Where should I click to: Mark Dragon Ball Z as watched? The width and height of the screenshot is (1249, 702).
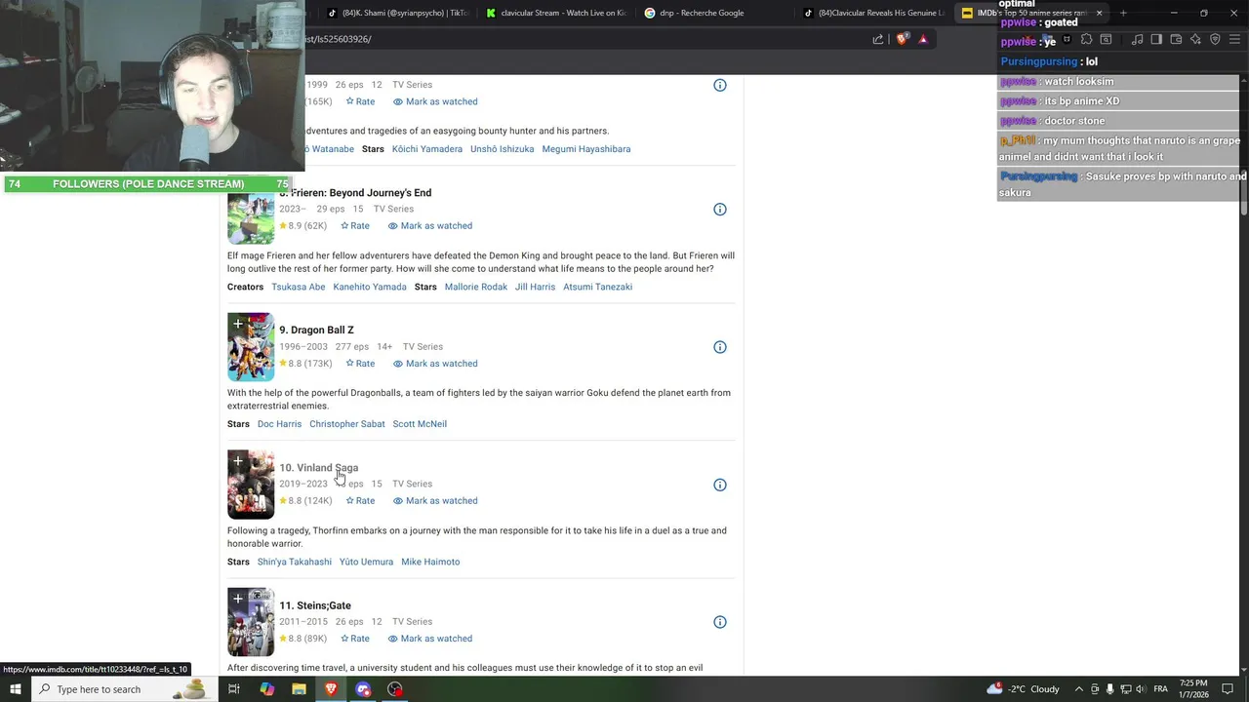(x=435, y=364)
